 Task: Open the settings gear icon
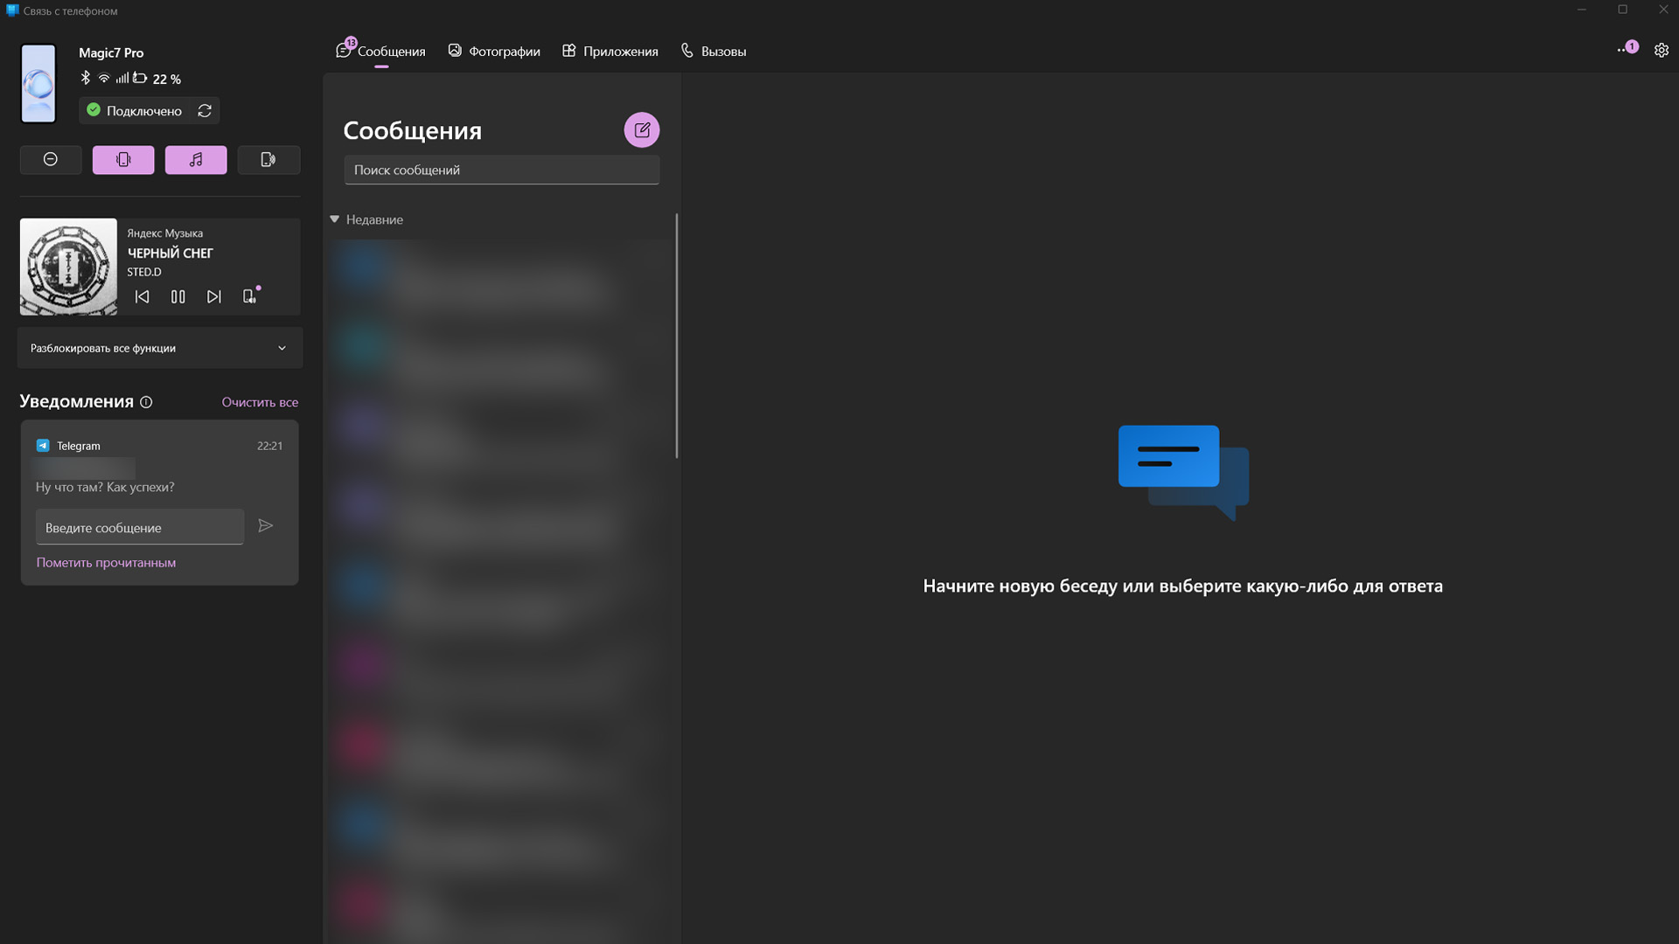coord(1662,51)
